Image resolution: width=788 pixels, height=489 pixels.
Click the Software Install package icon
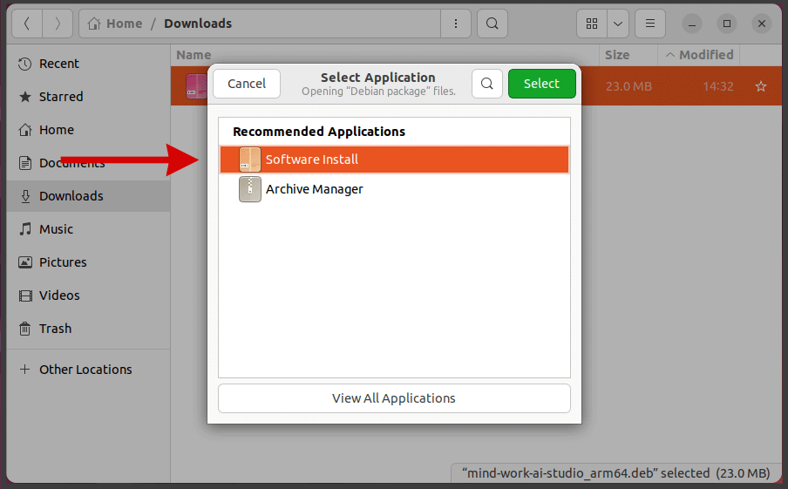250,160
